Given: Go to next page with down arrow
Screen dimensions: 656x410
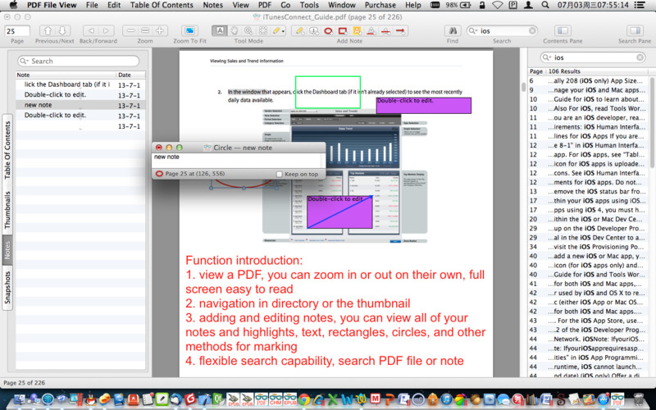Looking at the screenshot, I should click(x=62, y=30).
